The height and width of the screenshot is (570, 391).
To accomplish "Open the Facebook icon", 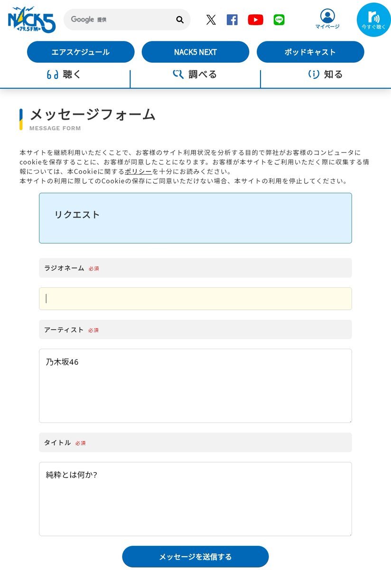I will click(x=232, y=19).
